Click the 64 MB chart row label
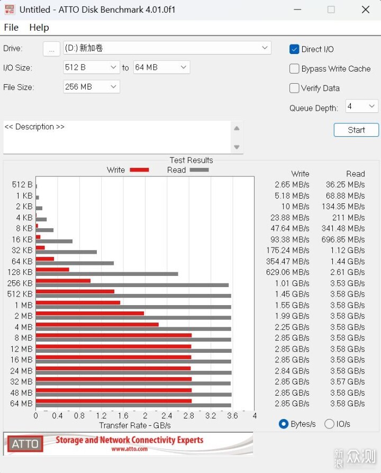381x473 pixels. point(21,403)
